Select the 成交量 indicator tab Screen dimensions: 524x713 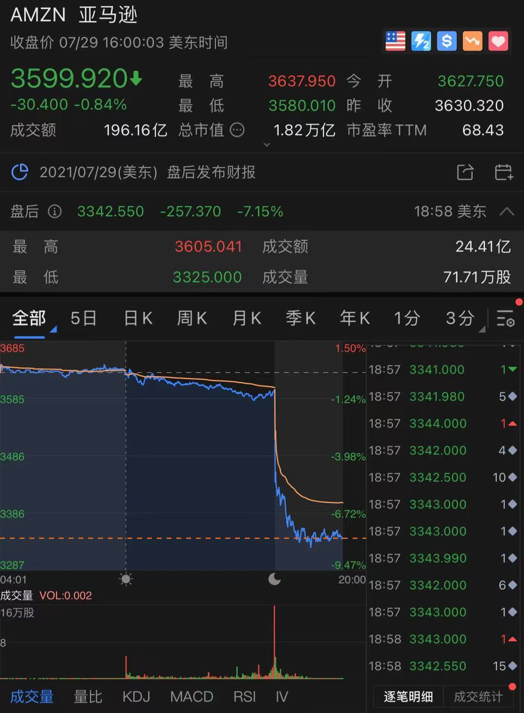[x=32, y=696]
